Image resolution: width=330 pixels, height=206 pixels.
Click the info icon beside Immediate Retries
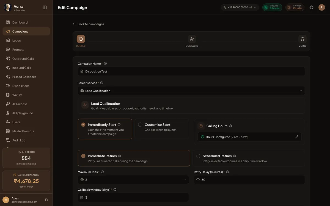pyautogui.click(x=119, y=156)
